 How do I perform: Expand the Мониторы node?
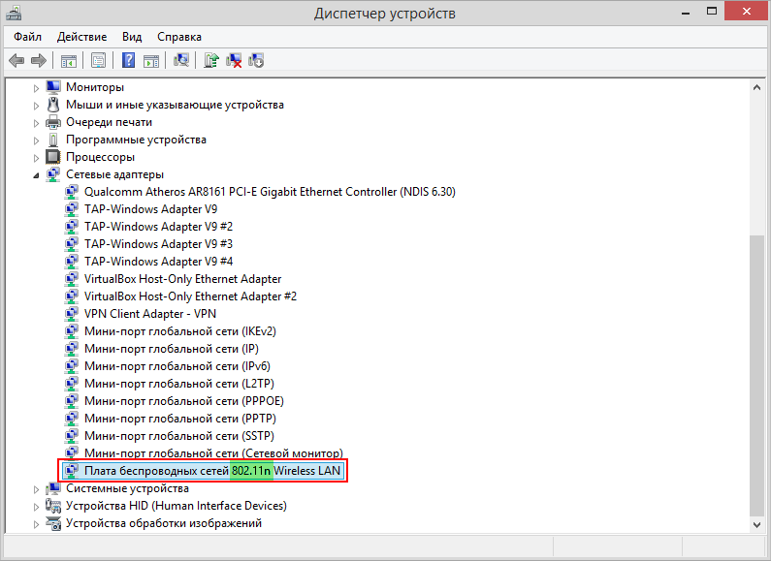(x=36, y=88)
